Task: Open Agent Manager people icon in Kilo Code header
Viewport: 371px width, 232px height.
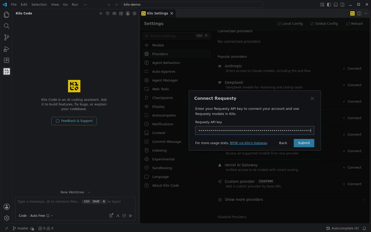Action: pos(114,13)
